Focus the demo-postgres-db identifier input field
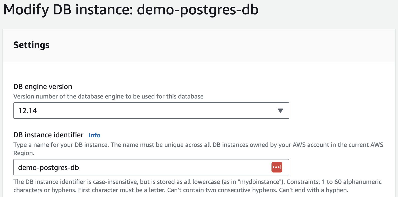 [x=151, y=167]
